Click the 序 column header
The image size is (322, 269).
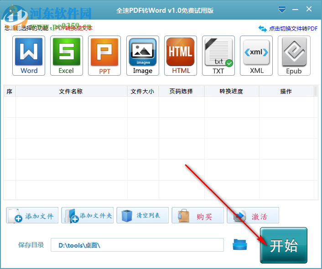(10, 91)
